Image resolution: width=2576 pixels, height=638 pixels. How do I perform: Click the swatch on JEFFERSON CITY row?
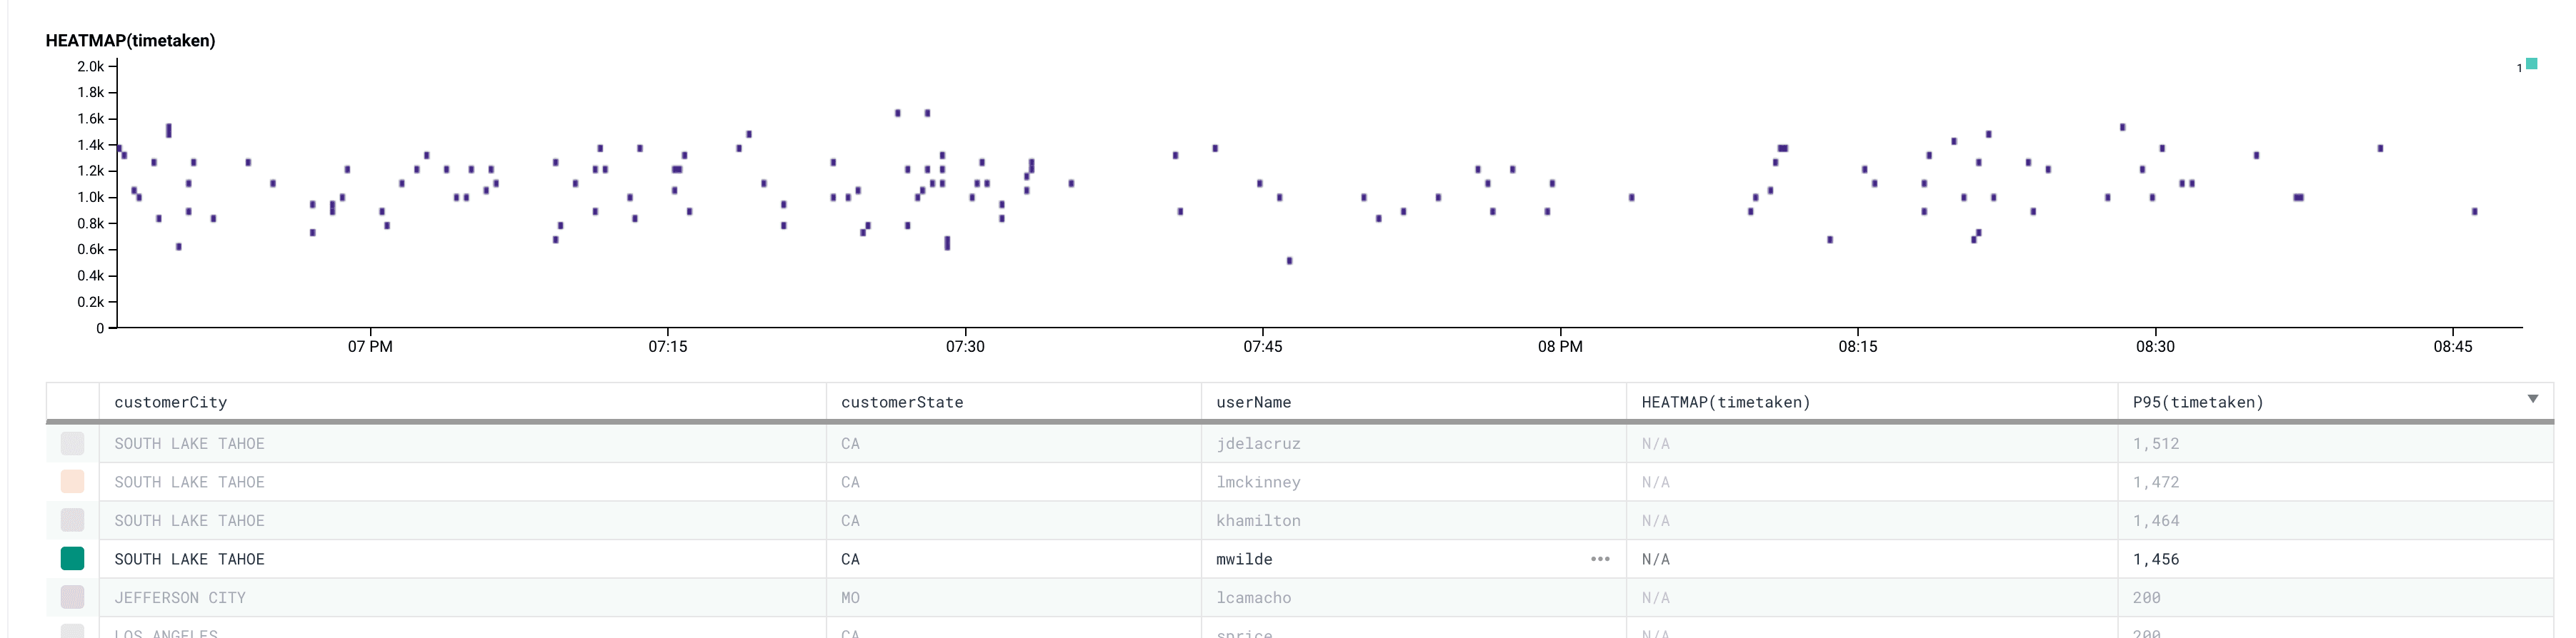coord(72,597)
